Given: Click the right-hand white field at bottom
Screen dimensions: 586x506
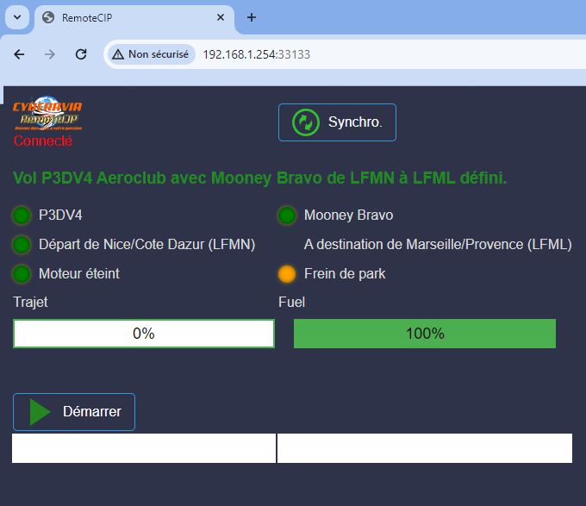Looking at the screenshot, I should (x=425, y=448).
